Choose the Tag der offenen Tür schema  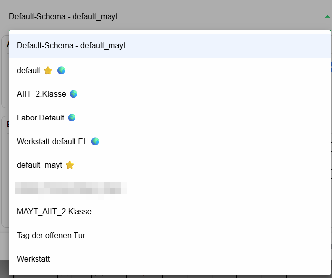[x=169, y=235]
